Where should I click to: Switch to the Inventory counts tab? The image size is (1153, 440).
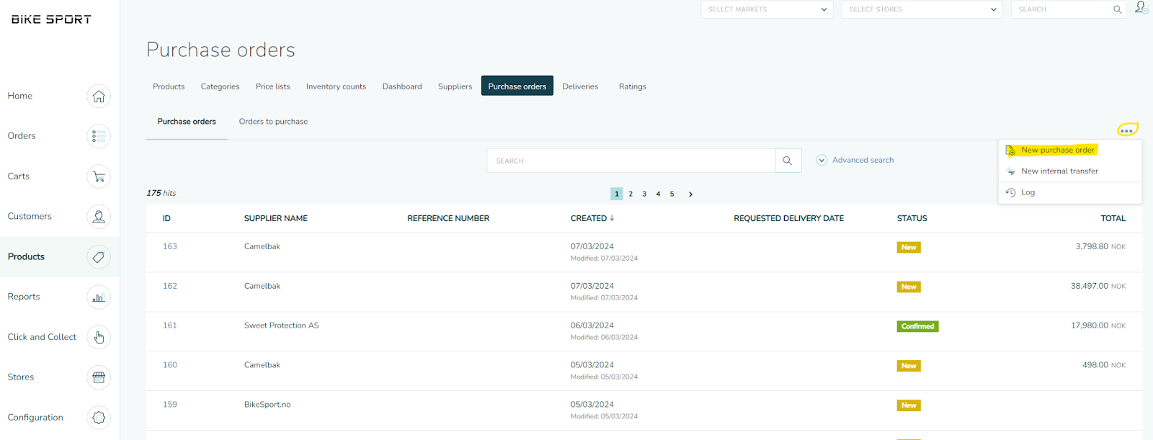coord(336,86)
